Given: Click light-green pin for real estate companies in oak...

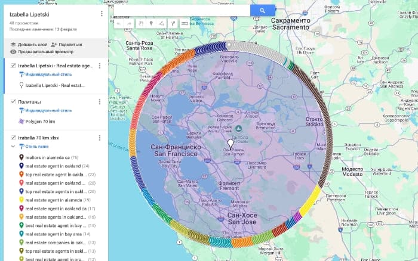Looking at the screenshot, I should (x=21, y=243).
